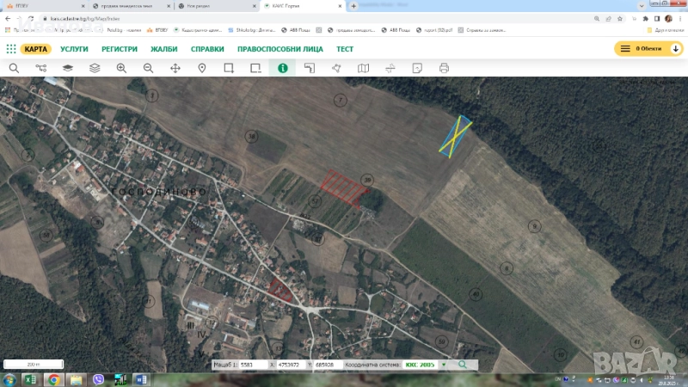Image resolution: width=688 pixels, height=387 pixels.
Task: Open browser extensions puzzle icon
Action: [646, 19]
